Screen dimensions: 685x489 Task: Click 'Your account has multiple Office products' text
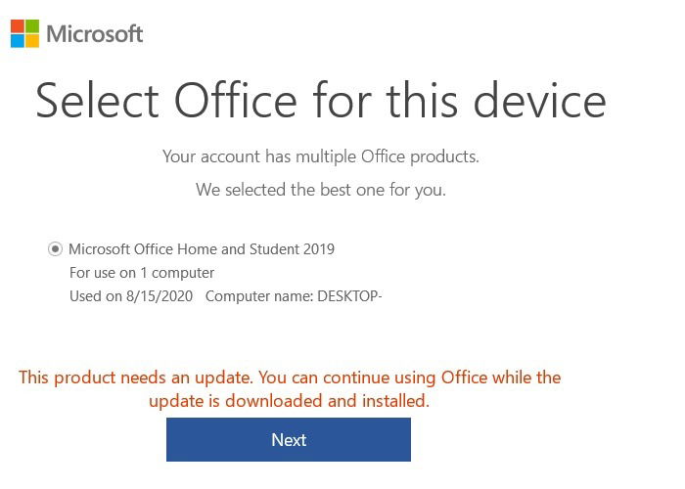(321, 156)
